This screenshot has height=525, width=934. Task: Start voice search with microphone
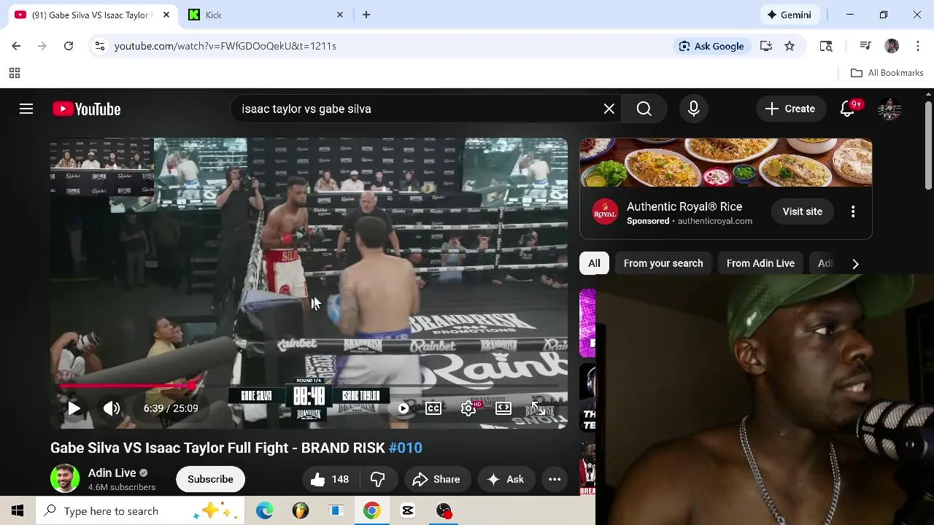point(694,109)
